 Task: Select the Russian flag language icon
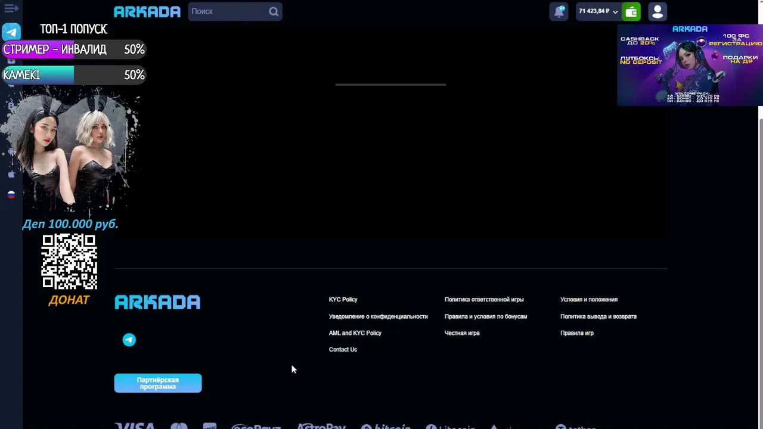tap(11, 195)
